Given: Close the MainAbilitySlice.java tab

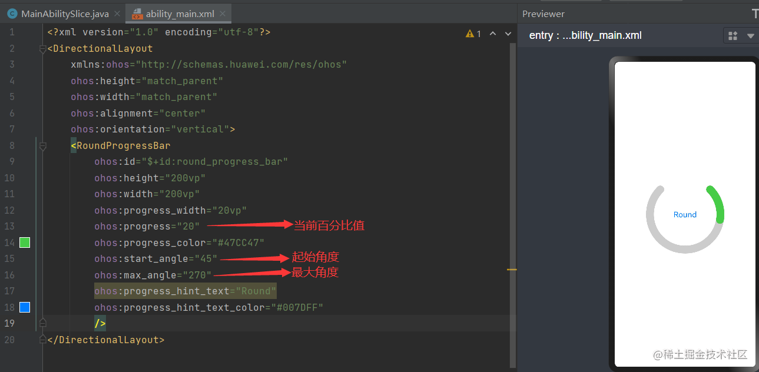Looking at the screenshot, I should tap(117, 14).
